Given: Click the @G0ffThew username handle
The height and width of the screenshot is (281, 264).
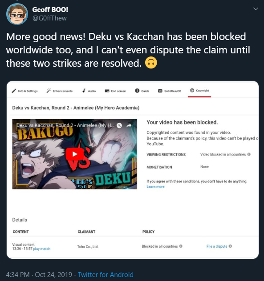Looking at the screenshot, I should pos(49,18).
